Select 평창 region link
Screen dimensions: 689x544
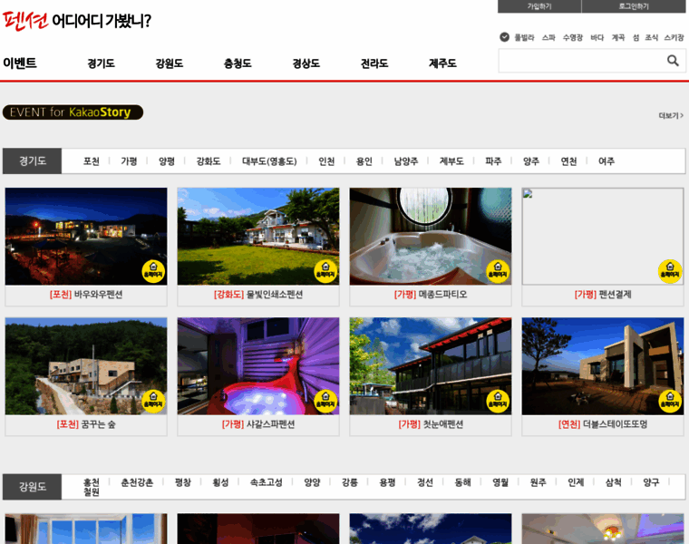[183, 482]
